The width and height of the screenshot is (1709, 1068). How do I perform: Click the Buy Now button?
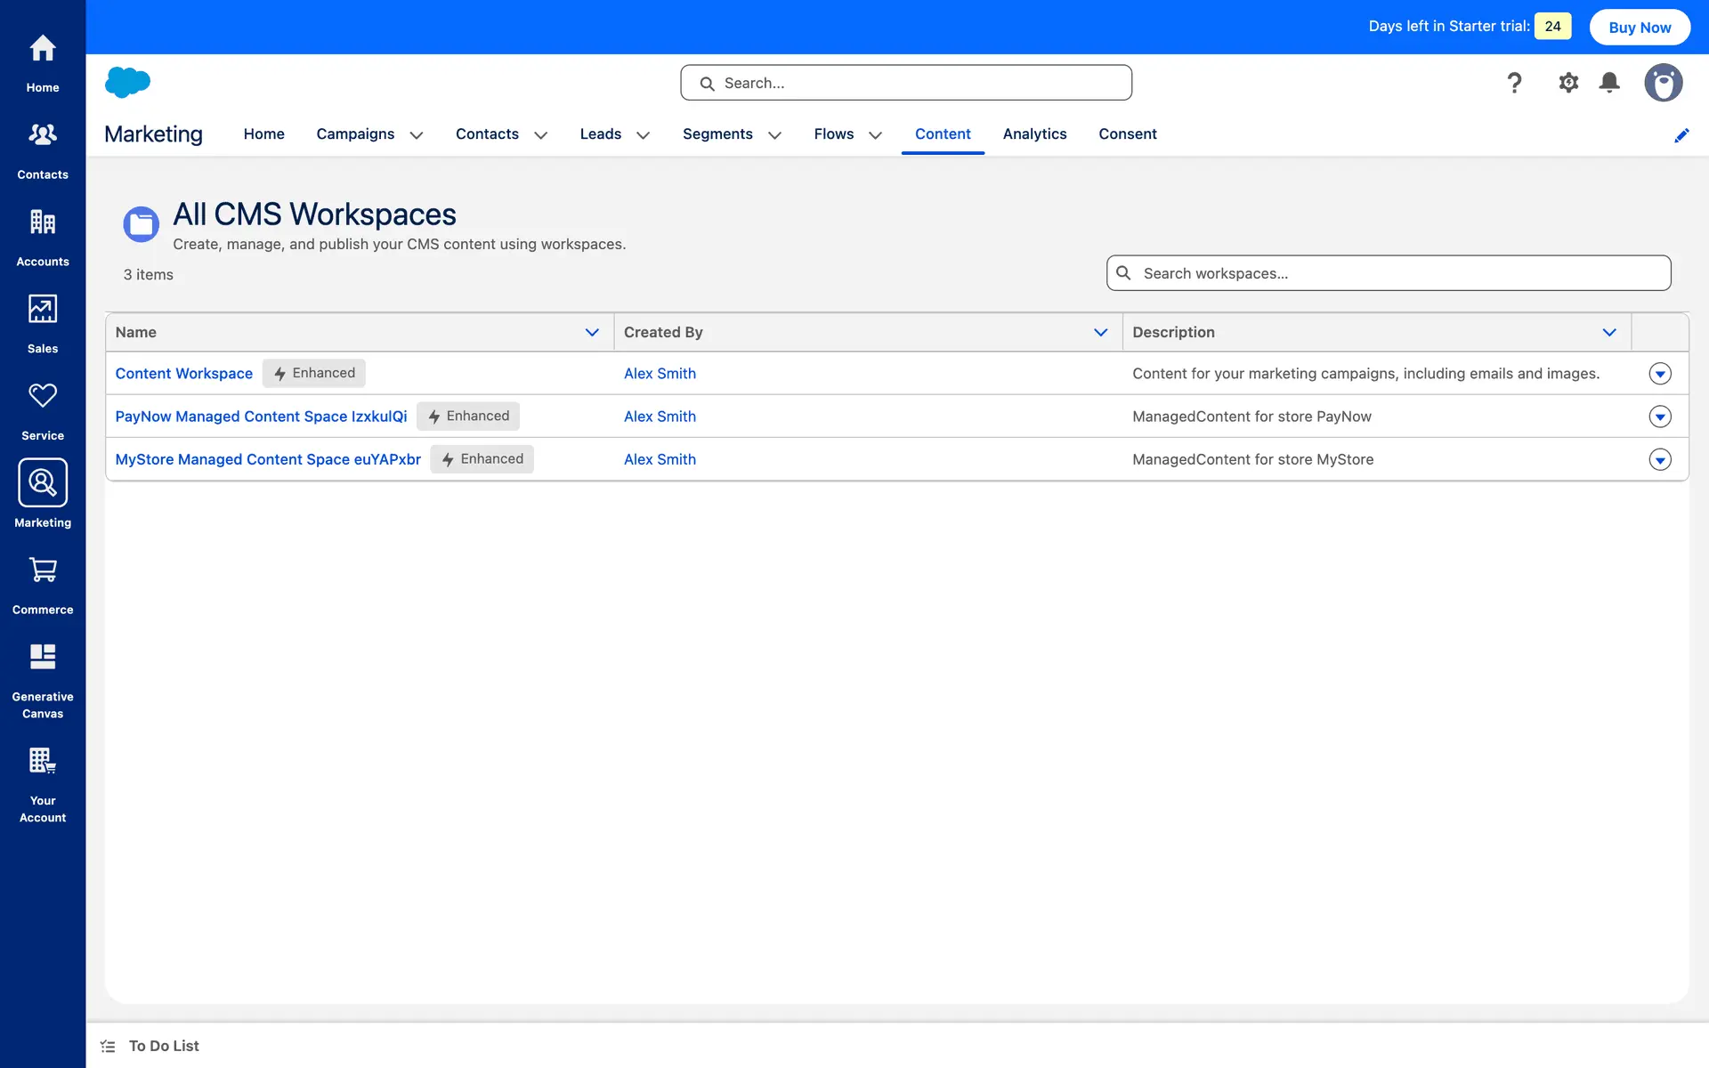[x=1640, y=27]
